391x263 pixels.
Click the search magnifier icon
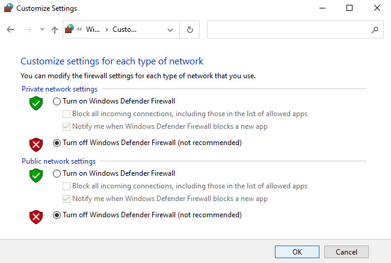click(x=375, y=29)
